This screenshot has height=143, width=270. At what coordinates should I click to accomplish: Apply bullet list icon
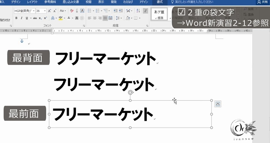[89, 11]
